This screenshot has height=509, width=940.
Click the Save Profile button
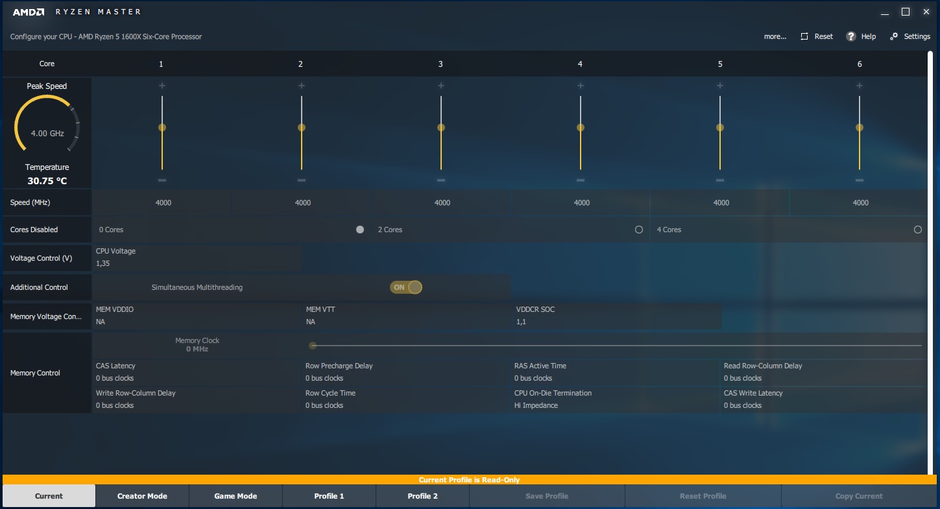547,496
